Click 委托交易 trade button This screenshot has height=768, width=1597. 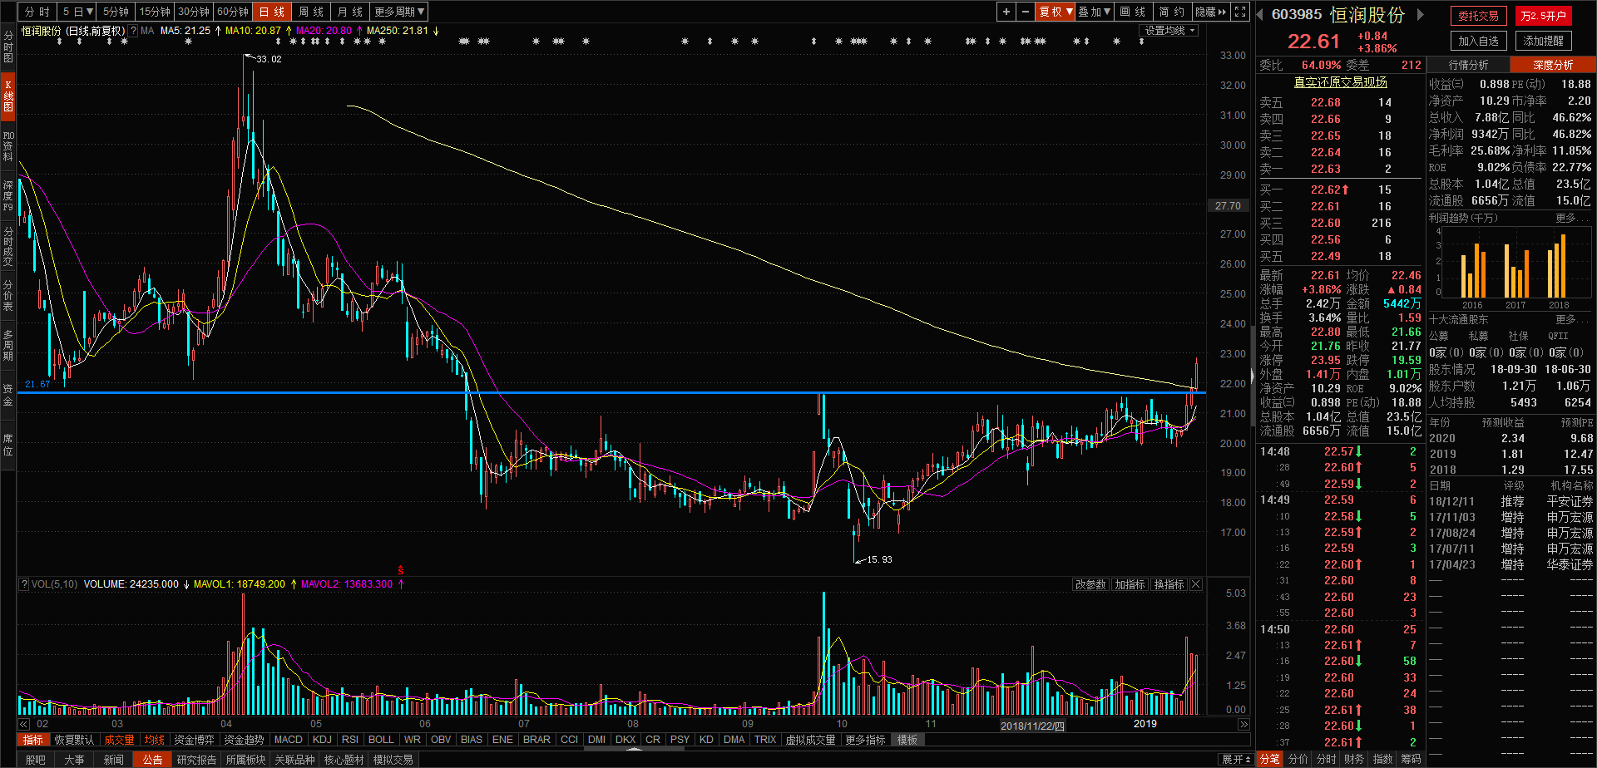pyautogui.click(x=1478, y=16)
